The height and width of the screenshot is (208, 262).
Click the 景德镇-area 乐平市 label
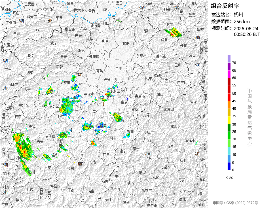141,56
